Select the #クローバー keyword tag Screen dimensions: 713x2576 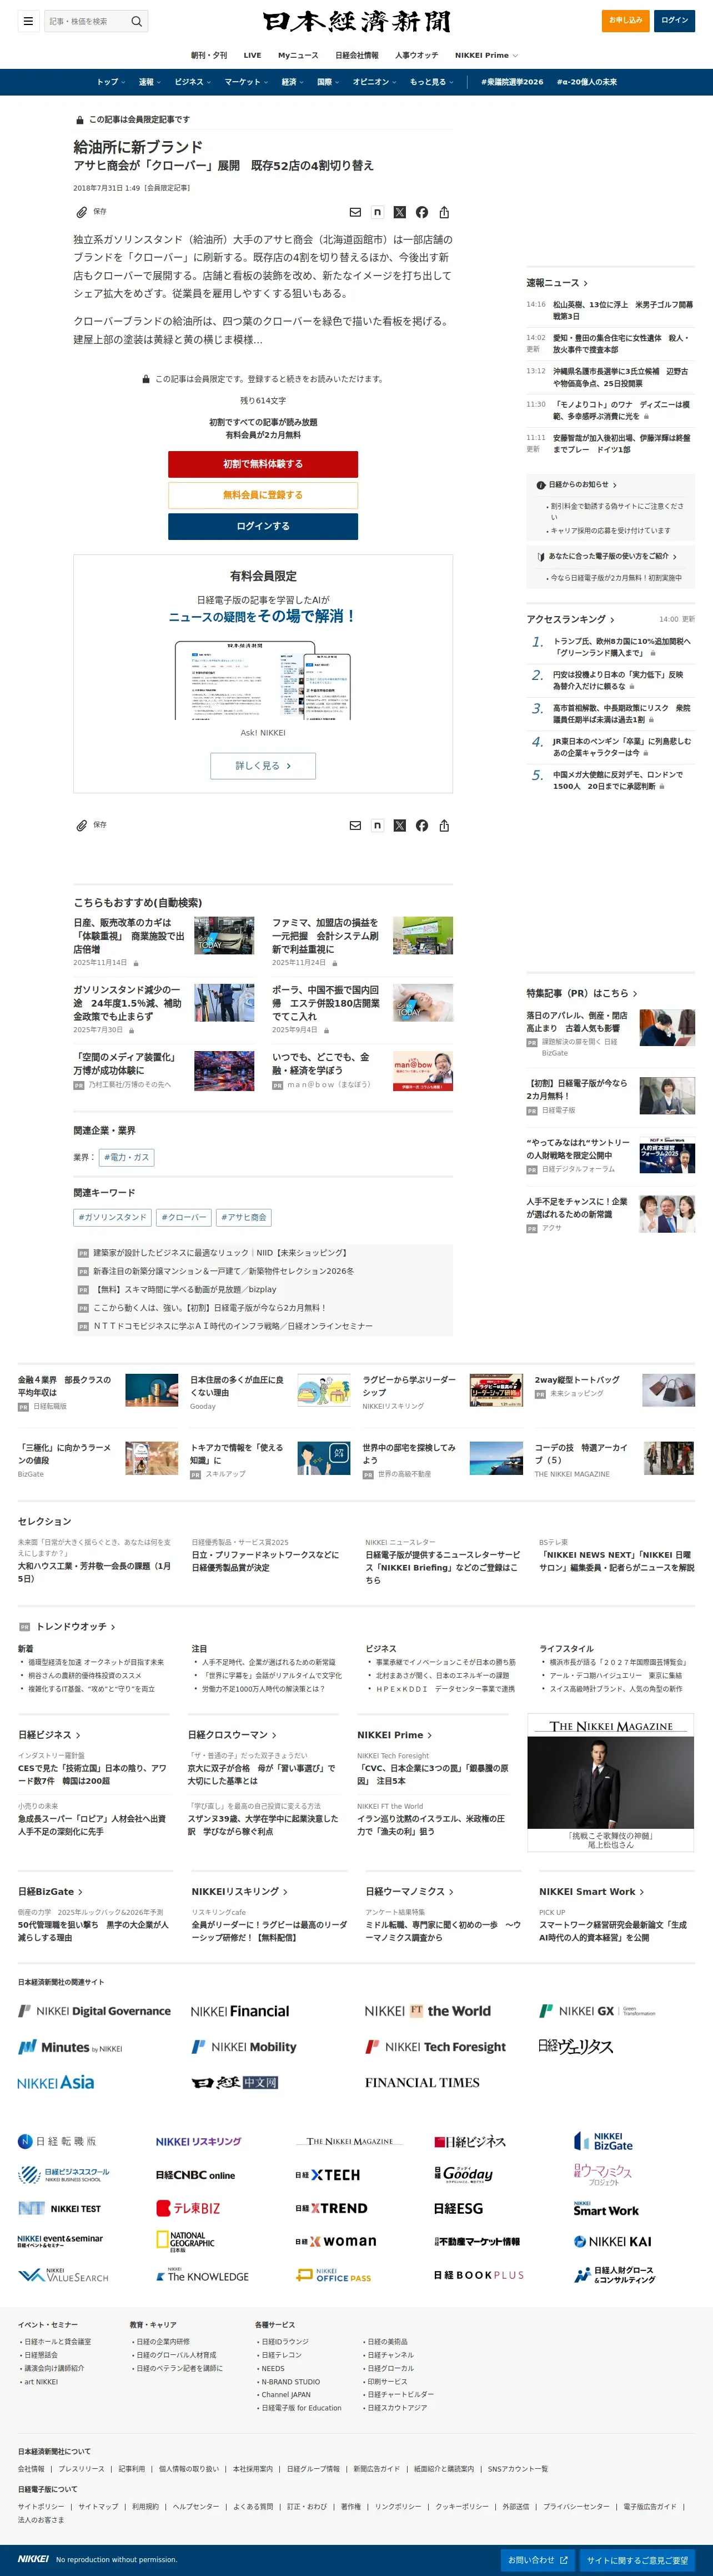pos(184,1217)
